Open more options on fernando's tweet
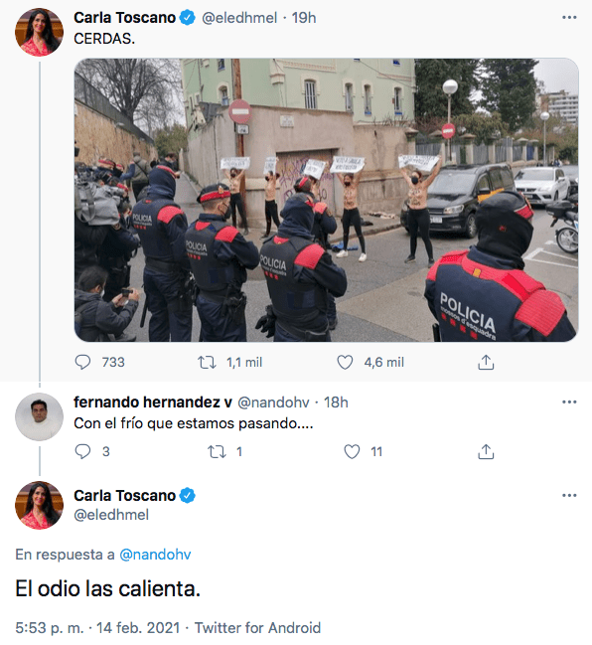This screenshot has width=592, height=645. click(569, 402)
